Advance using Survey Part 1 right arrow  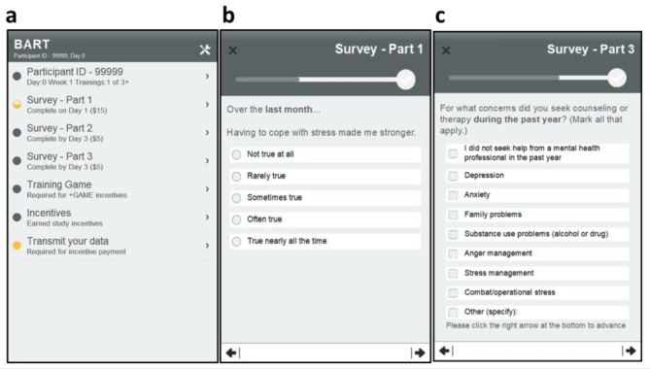click(420, 352)
